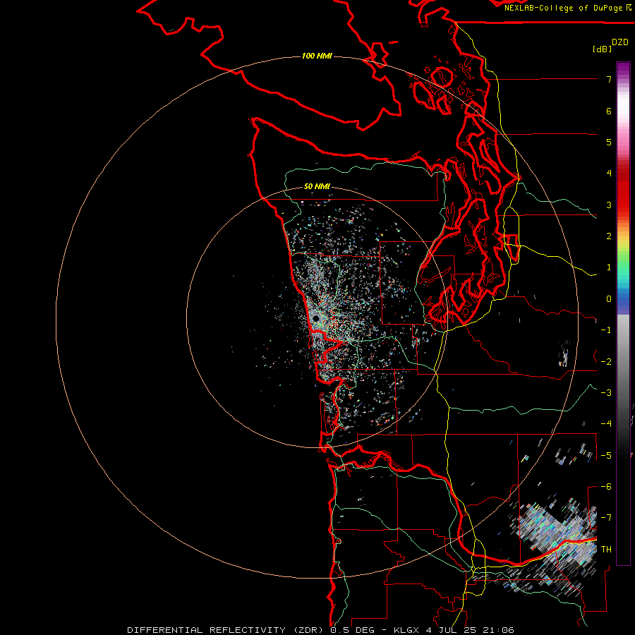Image resolution: width=635 pixels, height=635 pixels.
Task: Click the [dB] units label
Action: (603, 49)
